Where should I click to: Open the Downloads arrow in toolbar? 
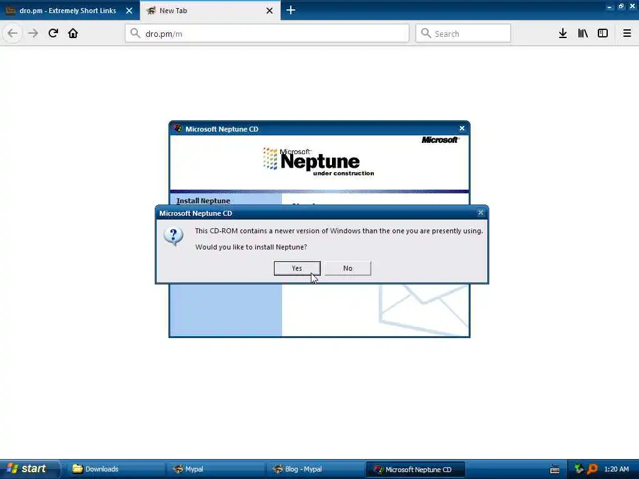click(x=563, y=34)
